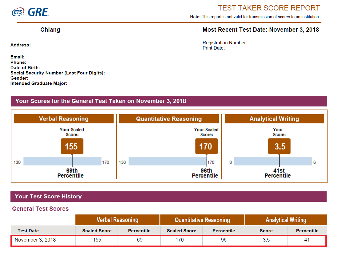Image resolution: width=342 pixels, height=260 pixels.
Task: Click Verbal Reasoning score panel header
Action: coord(64,119)
